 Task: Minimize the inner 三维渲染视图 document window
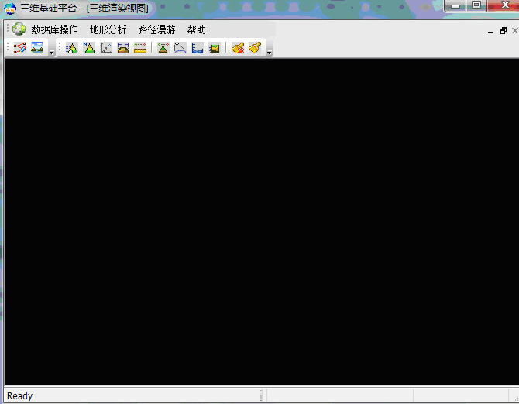tap(490, 32)
